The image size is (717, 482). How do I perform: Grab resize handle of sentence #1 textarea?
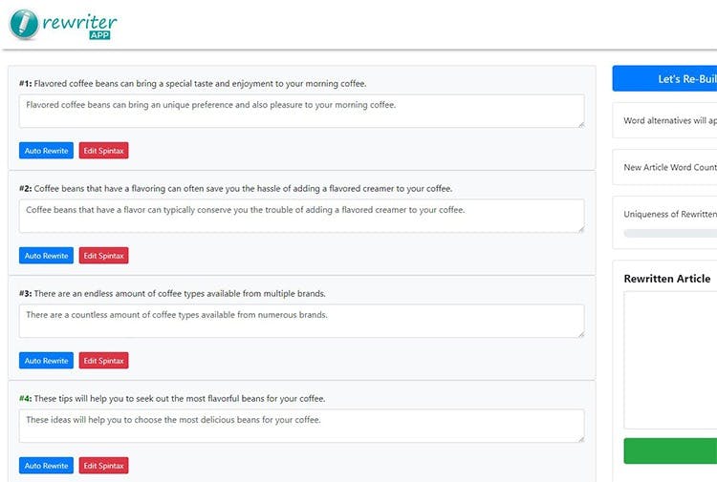[x=580, y=124]
